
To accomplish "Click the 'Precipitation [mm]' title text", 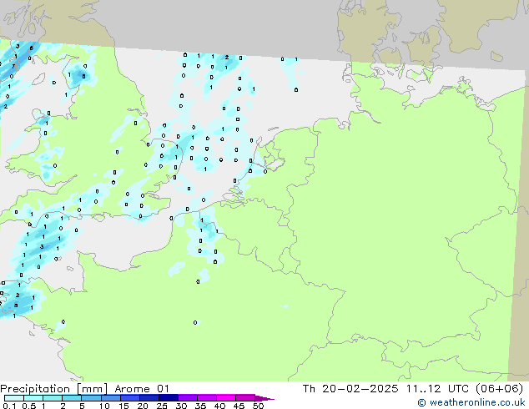I will 53,388.
